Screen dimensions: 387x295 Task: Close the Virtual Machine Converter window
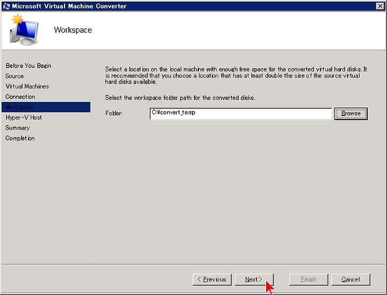tap(380, 6)
